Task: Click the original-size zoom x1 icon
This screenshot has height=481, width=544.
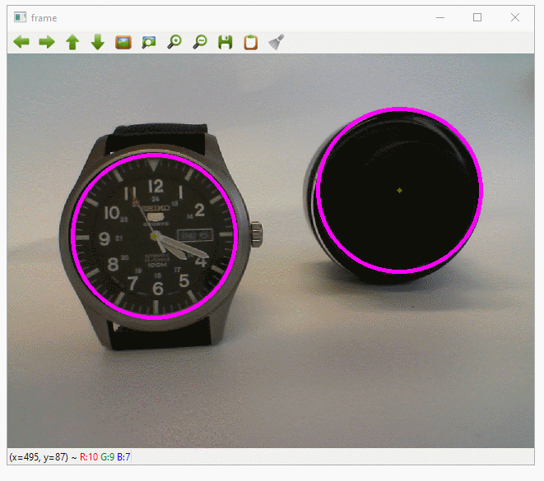Action: click(123, 42)
